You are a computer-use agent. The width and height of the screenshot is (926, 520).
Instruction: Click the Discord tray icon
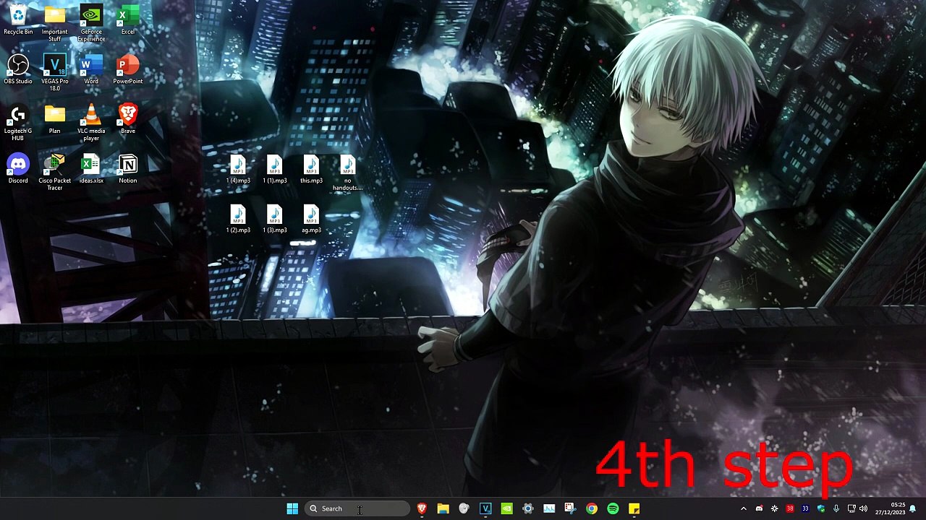[759, 508]
